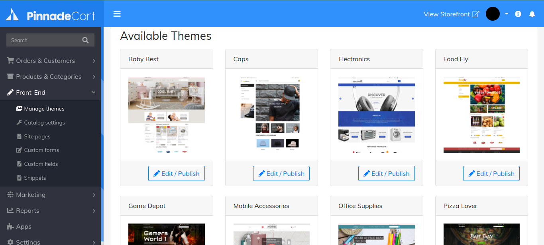
Task: Click the Products & Categories box icon
Action: tap(10, 76)
